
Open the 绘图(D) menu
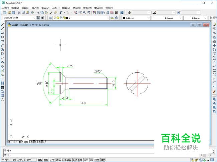[x=66, y=8]
